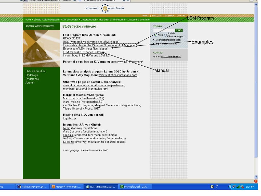The width and height of the screenshot is (261, 196).
Task: Open the SITEMAP link
Action: click(x=169, y=16)
